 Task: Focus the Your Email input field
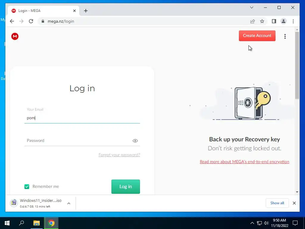point(82,118)
